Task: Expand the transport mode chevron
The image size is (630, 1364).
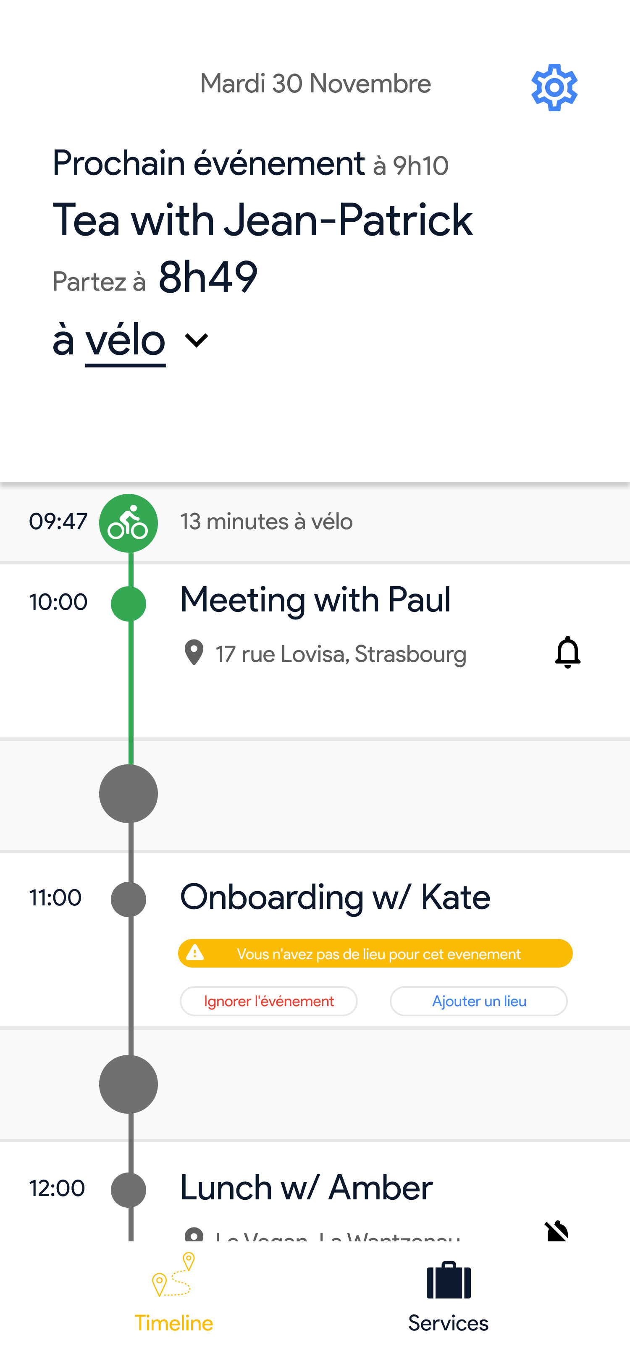Action: (x=197, y=340)
